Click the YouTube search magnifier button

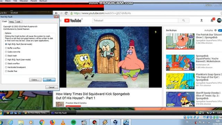click(183, 20)
